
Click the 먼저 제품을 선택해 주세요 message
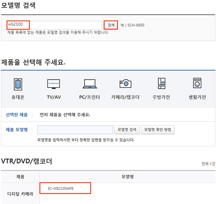point(65,115)
